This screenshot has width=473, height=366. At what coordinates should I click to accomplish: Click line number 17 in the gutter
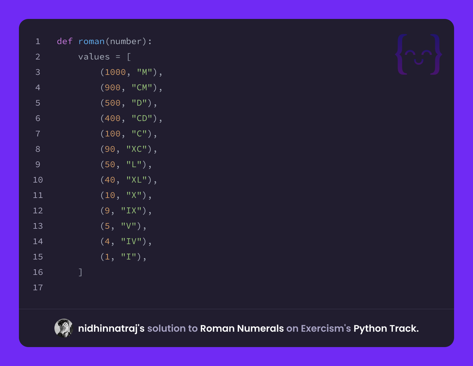(38, 288)
